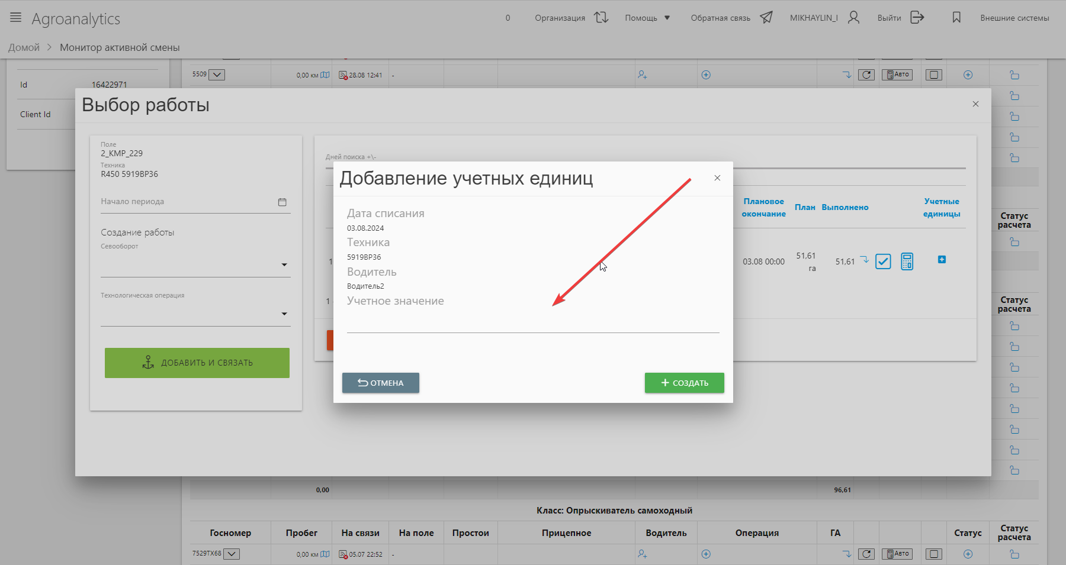Expand the Технологическая операция dropdown

point(284,314)
